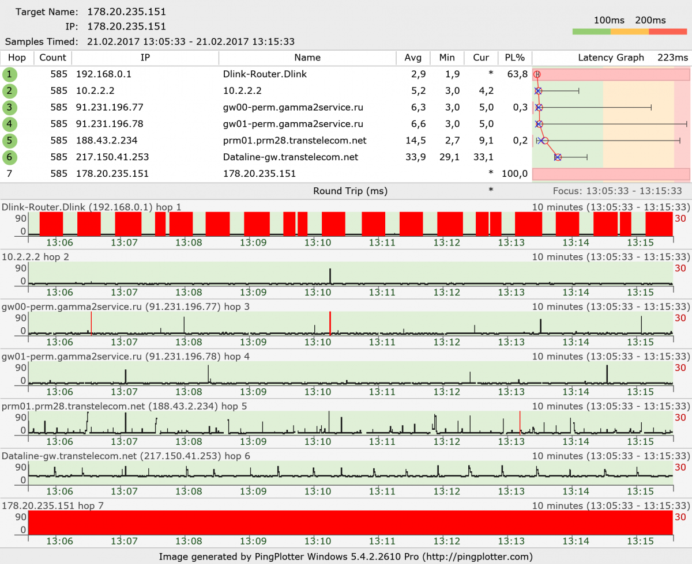Click the hop 5 circle icon

10,141
